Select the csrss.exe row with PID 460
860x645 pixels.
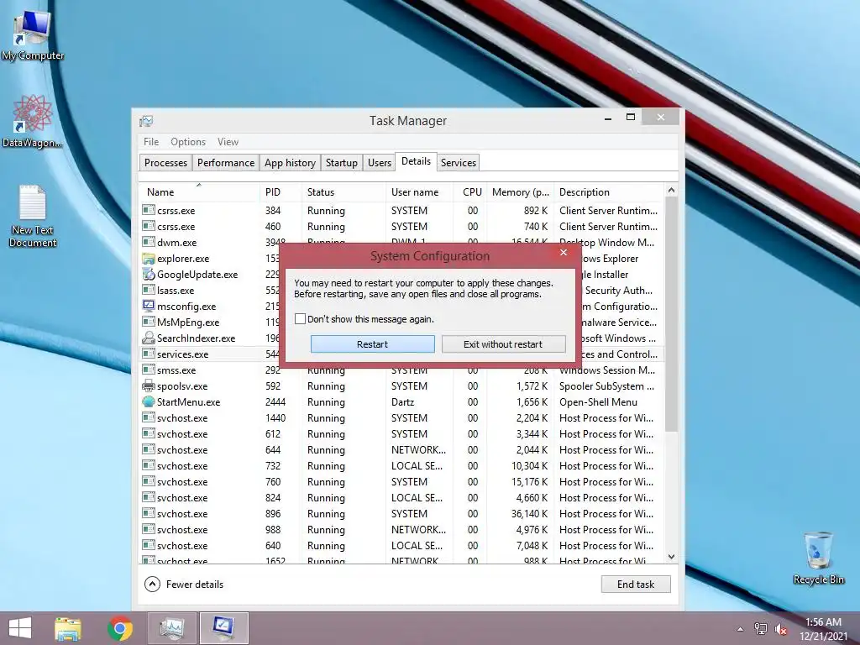coord(401,226)
